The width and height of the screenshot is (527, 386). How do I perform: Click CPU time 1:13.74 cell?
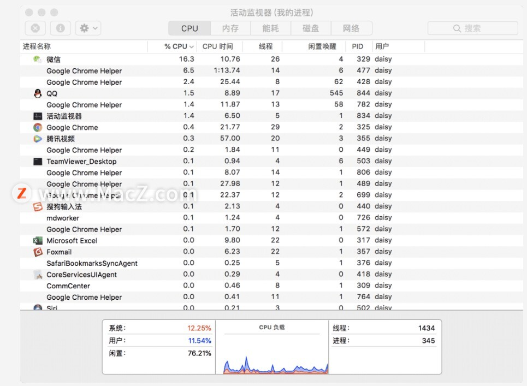coord(227,70)
